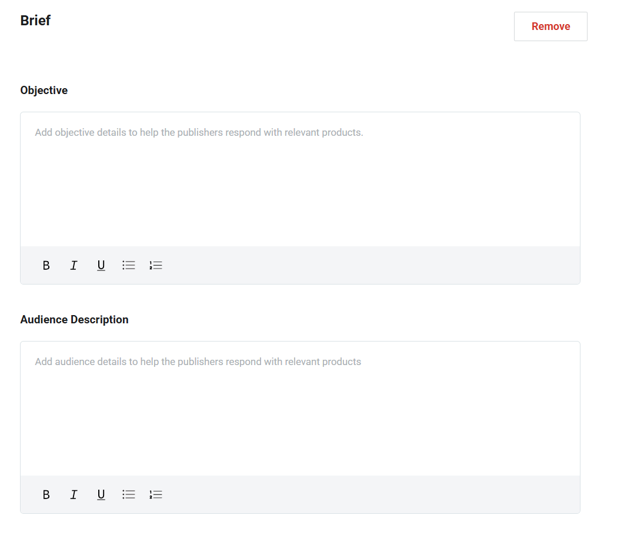The height and width of the screenshot is (542, 624).
Task: Focus the Objective text area
Action: tap(300, 188)
